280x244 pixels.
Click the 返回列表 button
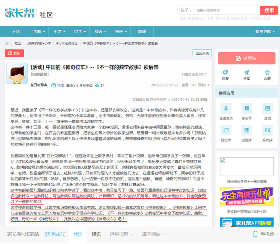tap(202, 53)
